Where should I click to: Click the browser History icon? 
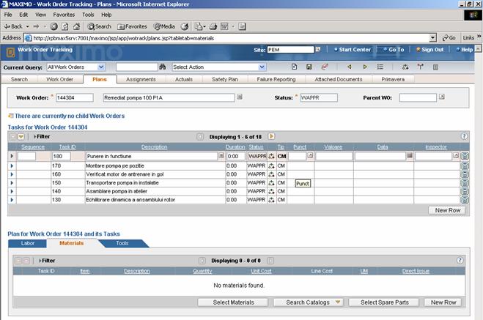click(x=185, y=27)
